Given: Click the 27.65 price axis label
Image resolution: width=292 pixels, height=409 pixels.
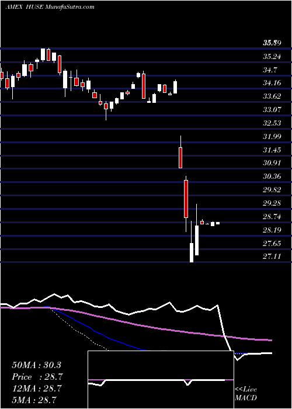Looking at the screenshot, I should tap(272, 244).
